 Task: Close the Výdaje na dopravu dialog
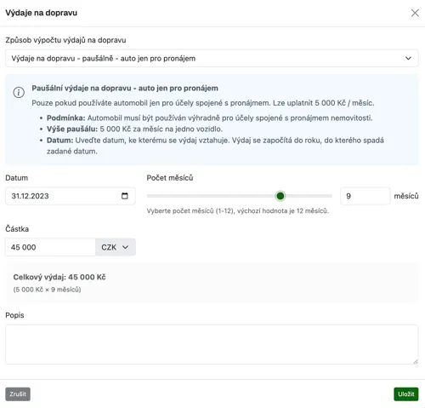tap(415, 13)
